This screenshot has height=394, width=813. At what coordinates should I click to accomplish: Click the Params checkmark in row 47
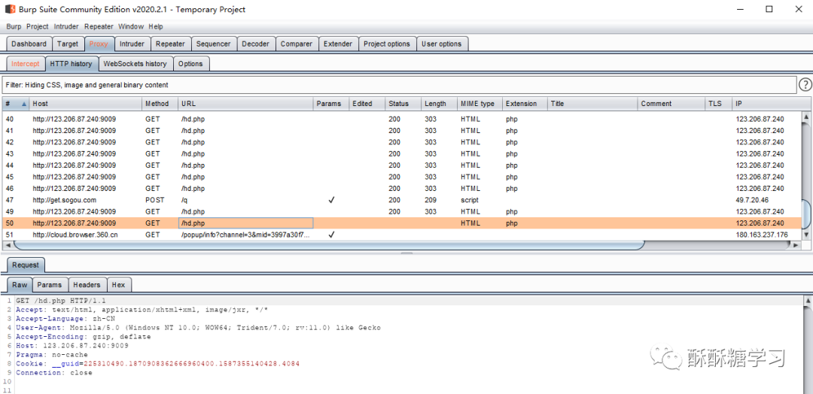331,200
